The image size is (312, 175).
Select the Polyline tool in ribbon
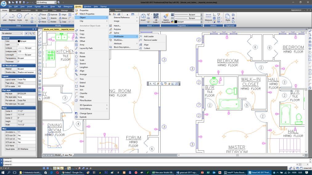(12, 18)
